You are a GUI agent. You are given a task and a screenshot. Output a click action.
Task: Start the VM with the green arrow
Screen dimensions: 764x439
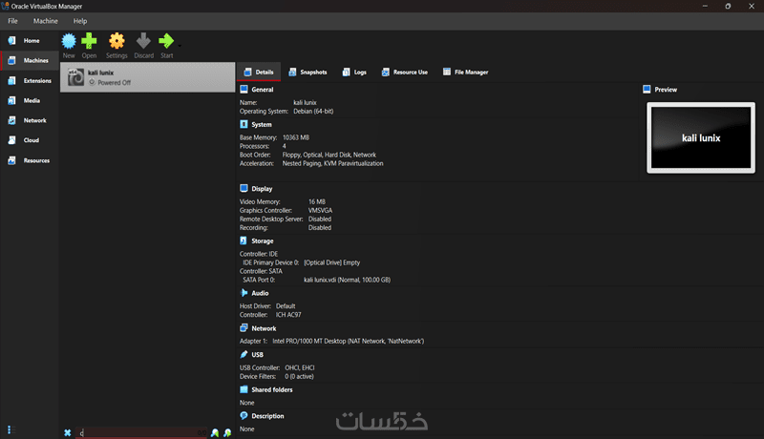pyautogui.click(x=166, y=41)
